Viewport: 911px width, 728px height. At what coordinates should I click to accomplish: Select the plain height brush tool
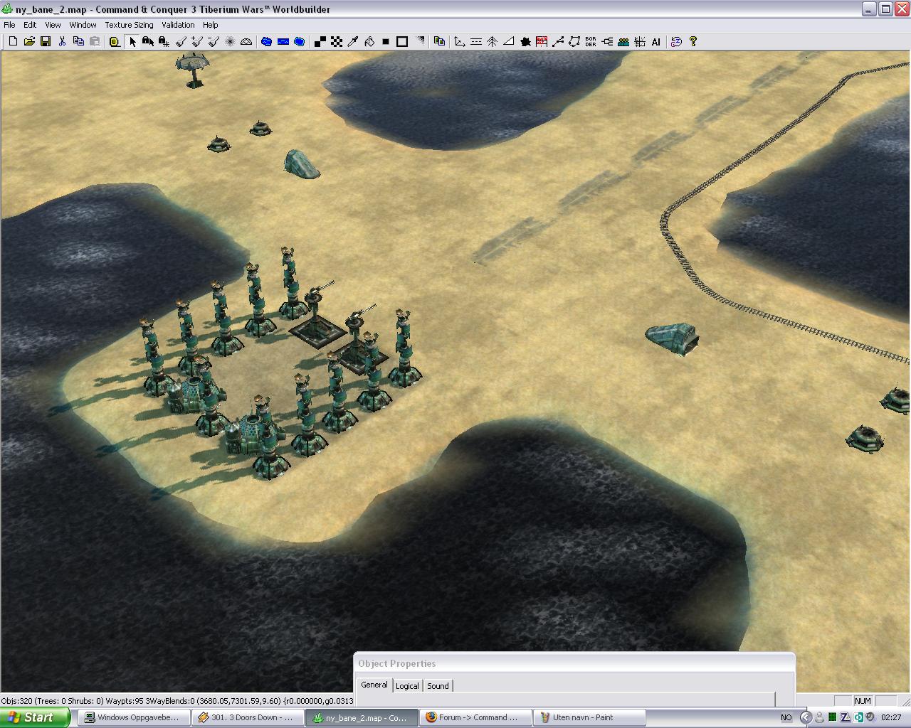click(x=181, y=42)
